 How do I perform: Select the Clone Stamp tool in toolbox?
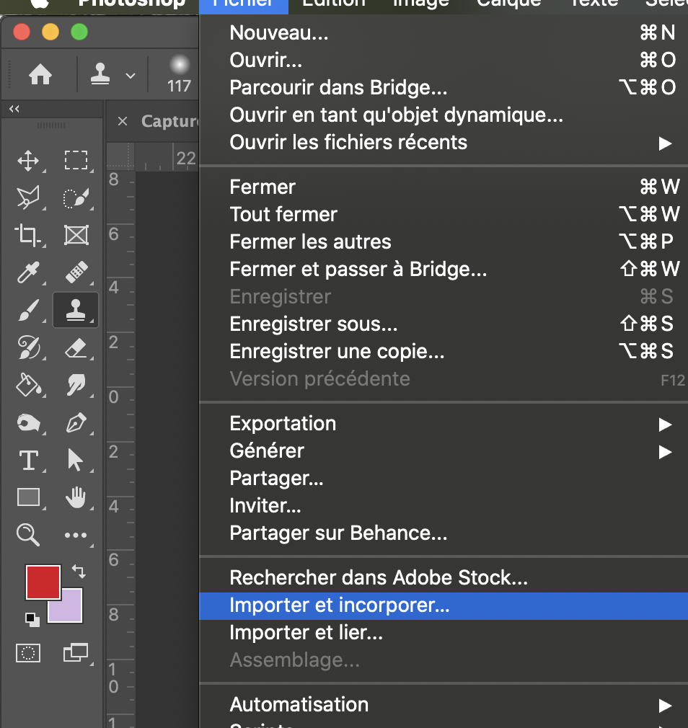pyautogui.click(x=76, y=310)
